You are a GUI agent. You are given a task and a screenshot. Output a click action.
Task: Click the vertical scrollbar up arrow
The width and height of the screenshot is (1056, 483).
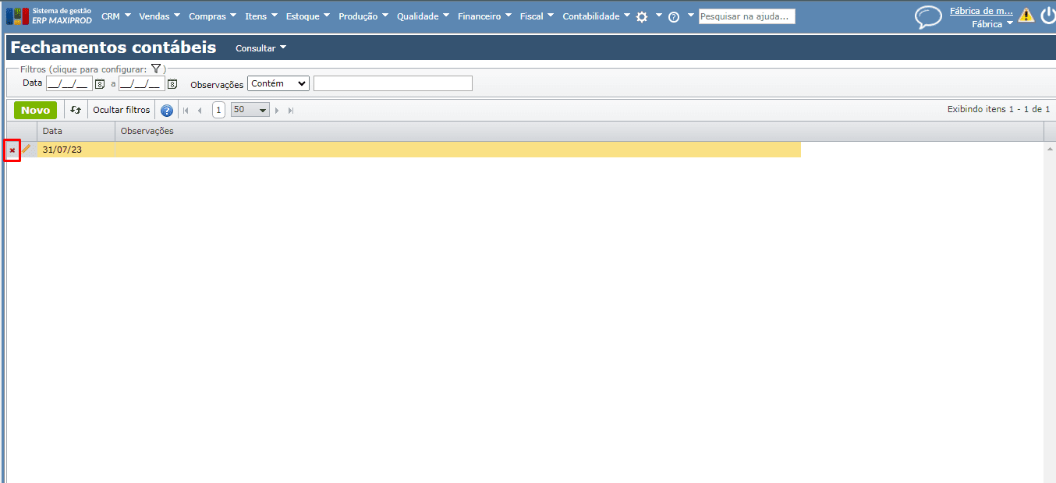pyautogui.click(x=1049, y=148)
